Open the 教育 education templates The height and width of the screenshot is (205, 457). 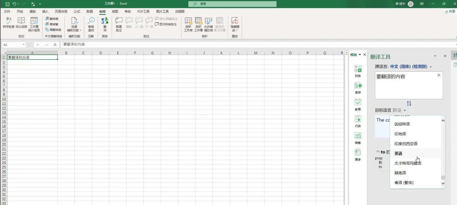(358, 105)
